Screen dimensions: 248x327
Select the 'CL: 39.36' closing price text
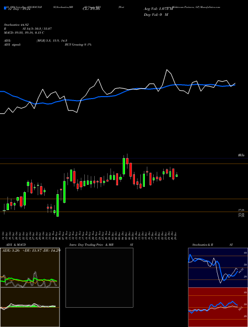(91, 9)
